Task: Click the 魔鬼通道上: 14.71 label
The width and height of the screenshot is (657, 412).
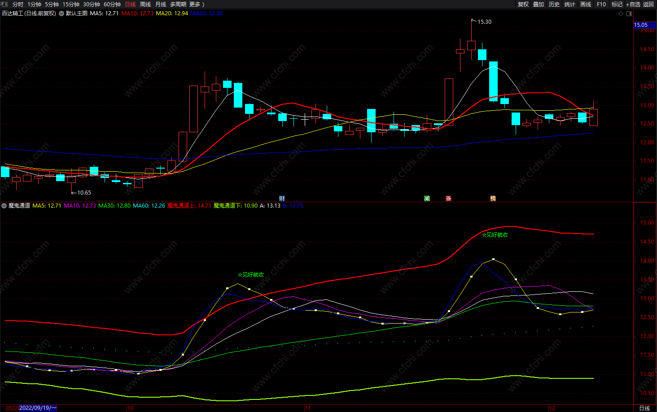Action: click(x=189, y=206)
